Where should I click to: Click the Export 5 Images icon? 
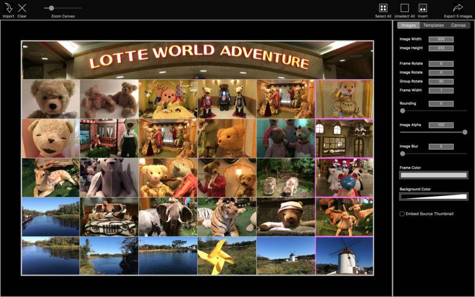[x=458, y=8]
